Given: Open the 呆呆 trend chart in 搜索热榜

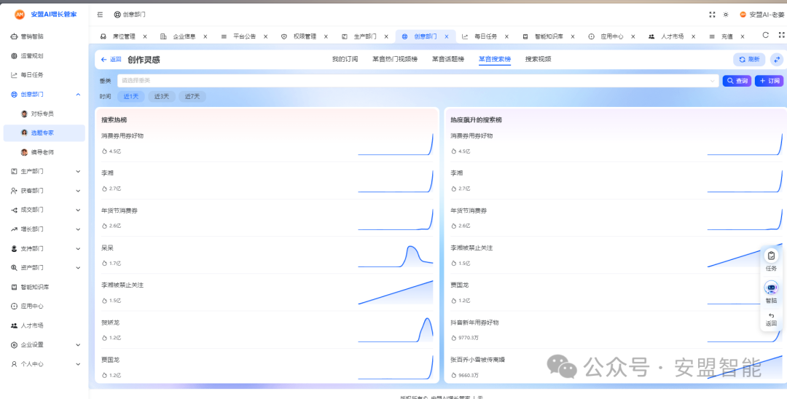Looking at the screenshot, I should [x=396, y=256].
